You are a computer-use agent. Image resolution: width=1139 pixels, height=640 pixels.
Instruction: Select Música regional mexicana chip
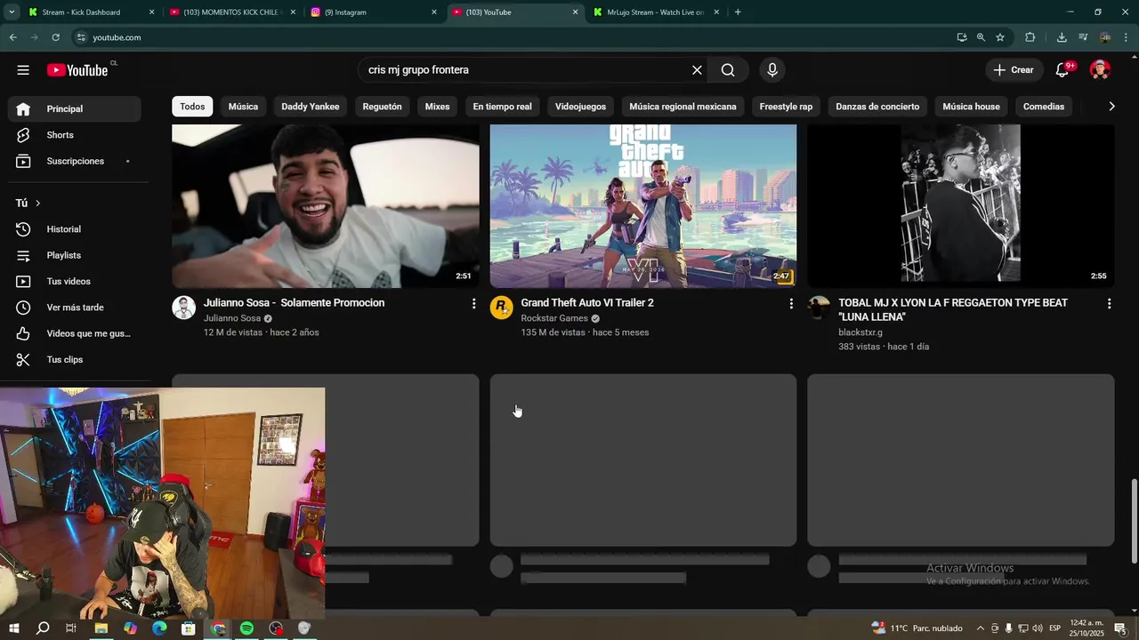[683, 107]
